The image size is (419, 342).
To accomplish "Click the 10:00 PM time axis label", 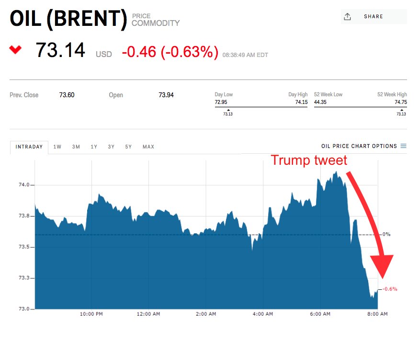I will [x=91, y=314].
